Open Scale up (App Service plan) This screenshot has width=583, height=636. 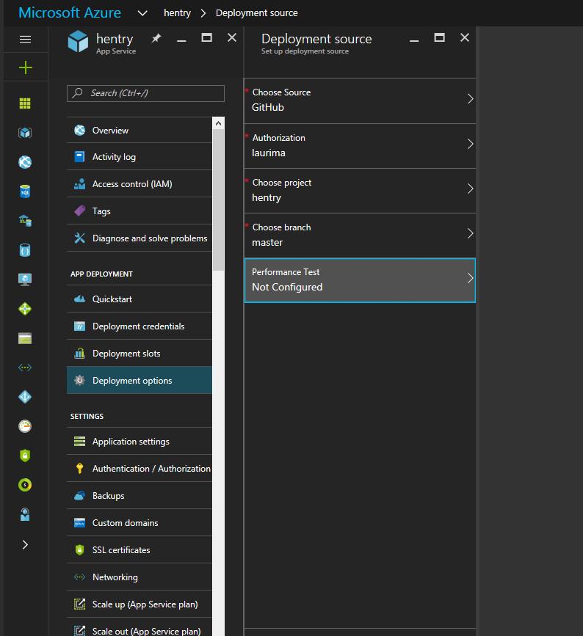[140, 604]
